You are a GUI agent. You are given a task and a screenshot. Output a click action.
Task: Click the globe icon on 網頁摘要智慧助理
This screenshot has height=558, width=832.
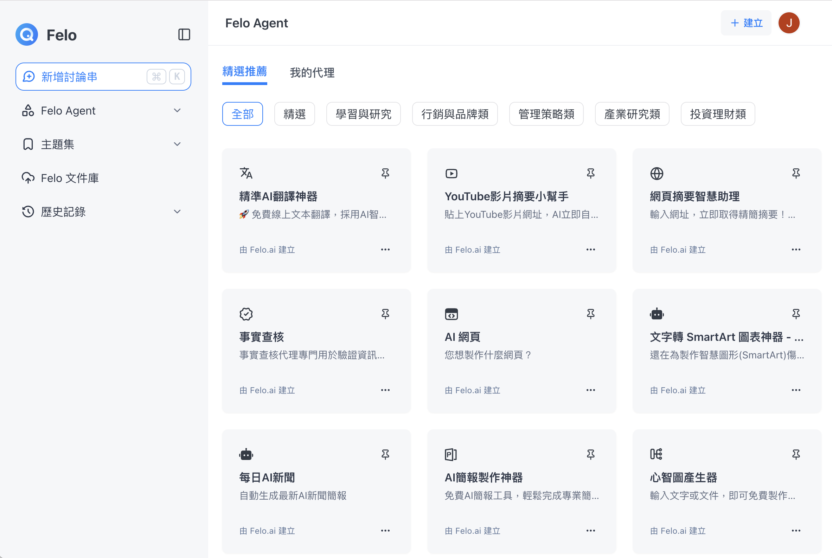(x=657, y=173)
